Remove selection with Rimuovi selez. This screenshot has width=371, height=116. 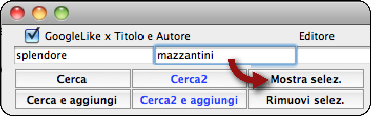306,99
